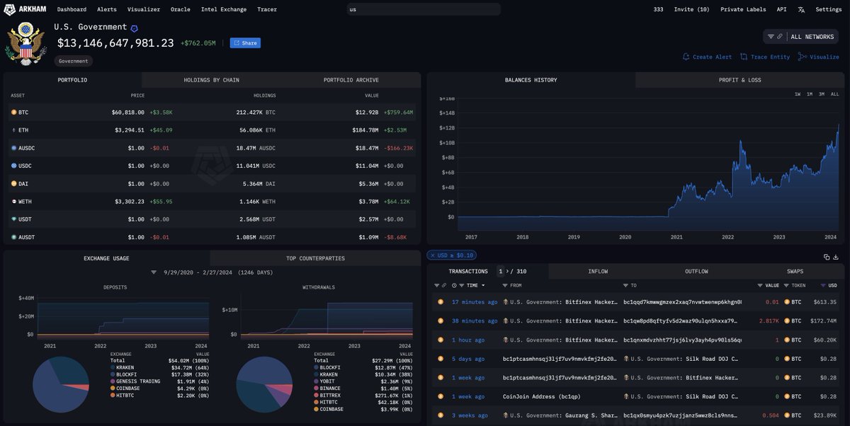Screen dimensions: 850x426
Task: Click the WETH coin icon in portfolio
Action: [x=13, y=201]
